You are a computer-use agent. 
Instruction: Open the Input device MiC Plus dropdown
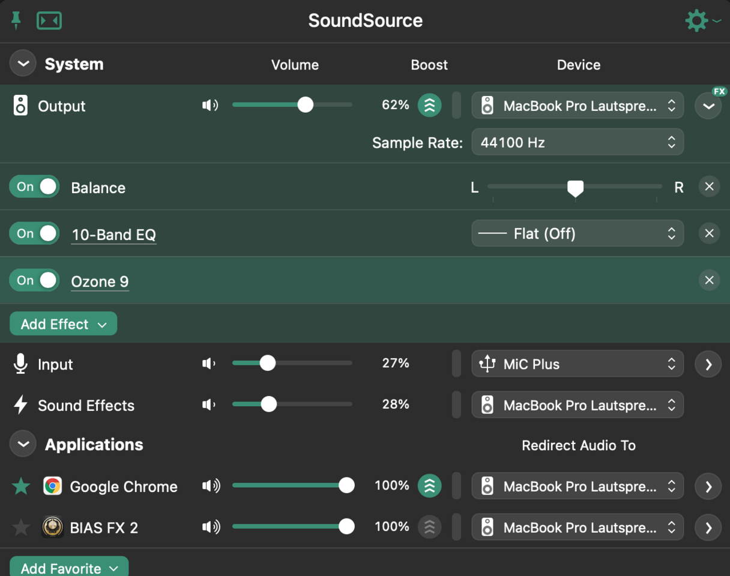[578, 364]
